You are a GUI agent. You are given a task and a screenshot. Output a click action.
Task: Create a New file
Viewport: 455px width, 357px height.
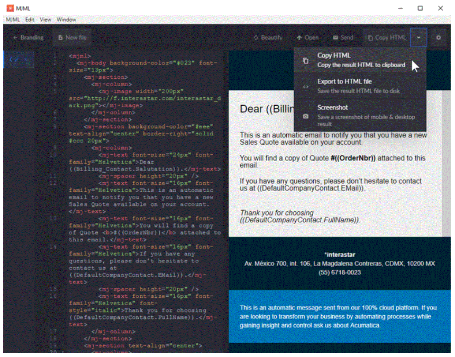(72, 37)
